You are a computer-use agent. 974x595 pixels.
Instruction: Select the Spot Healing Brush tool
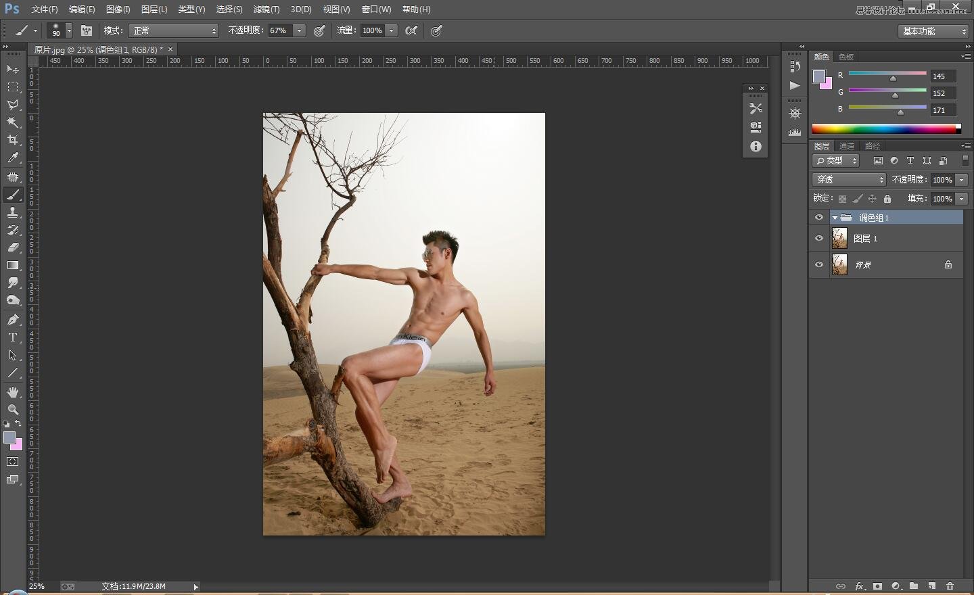pos(13,177)
